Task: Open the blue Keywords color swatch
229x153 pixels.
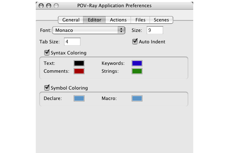Action: pyautogui.click(x=137, y=63)
